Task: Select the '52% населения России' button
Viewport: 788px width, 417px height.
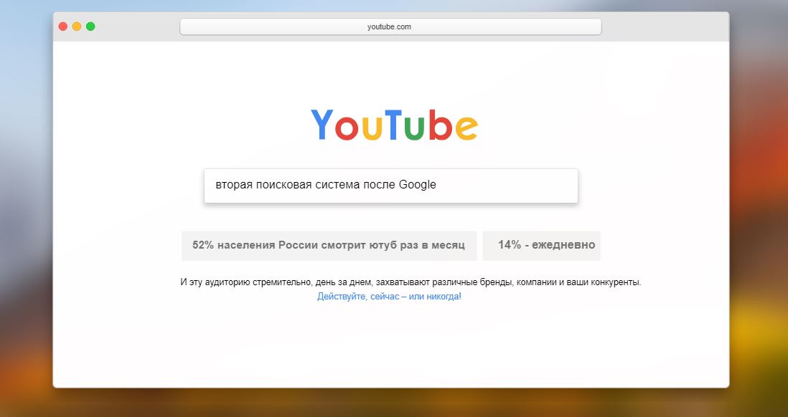Action: click(329, 245)
